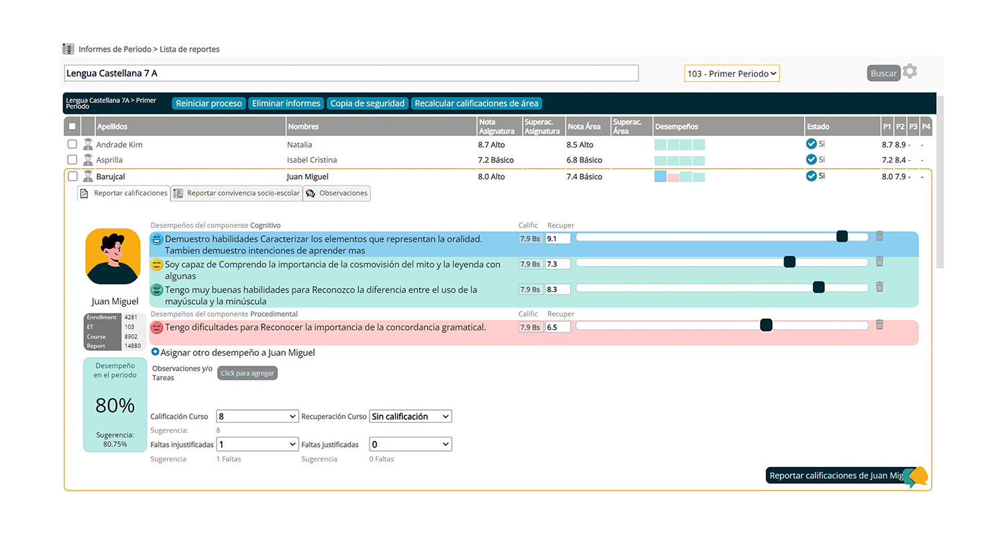
Task: Open the Faltas injustificadas dropdown
Action: 257,444
